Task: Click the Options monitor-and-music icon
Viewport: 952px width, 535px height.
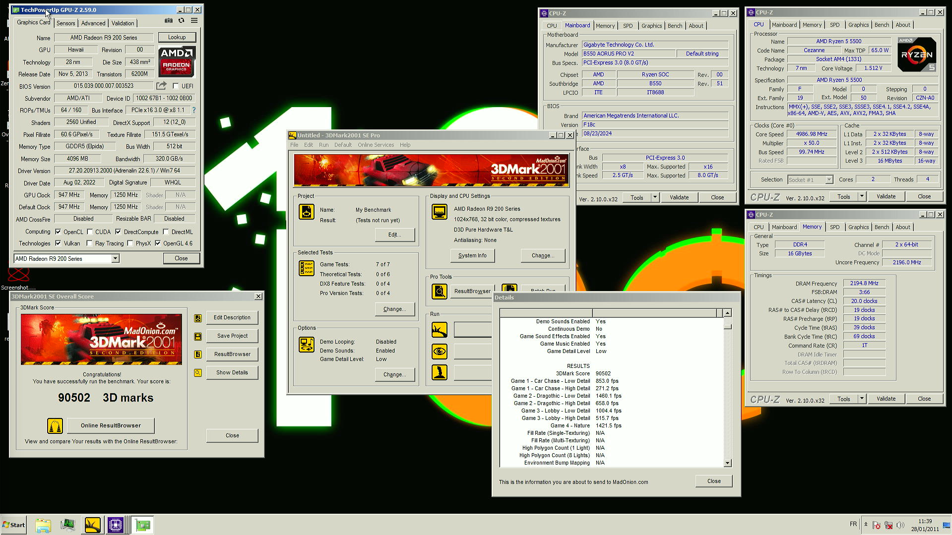Action: click(307, 345)
